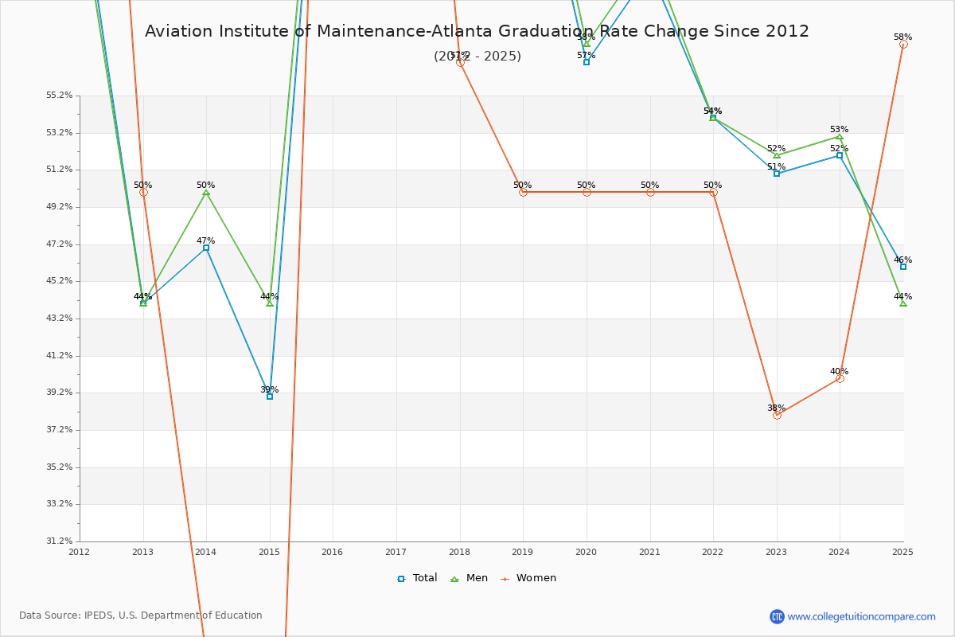The image size is (955, 637).
Task: Click the 55.2% y-axis label
Action: 60,96
